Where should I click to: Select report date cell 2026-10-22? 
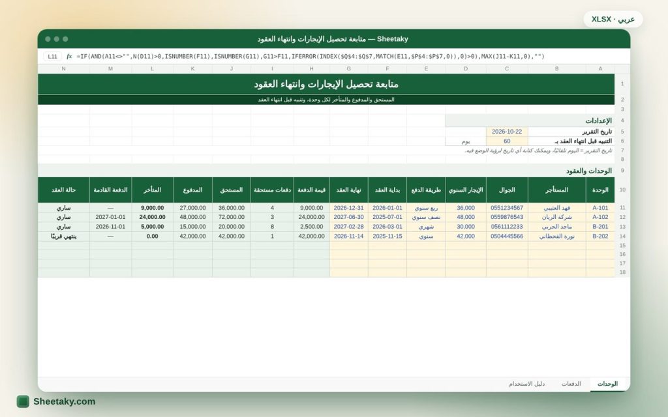[x=506, y=132]
